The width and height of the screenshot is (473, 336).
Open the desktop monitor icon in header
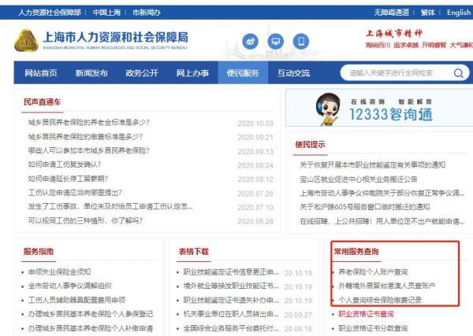[x=275, y=41]
